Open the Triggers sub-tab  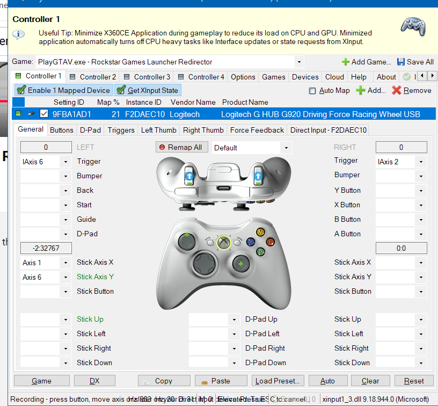(x=121, y=130)
